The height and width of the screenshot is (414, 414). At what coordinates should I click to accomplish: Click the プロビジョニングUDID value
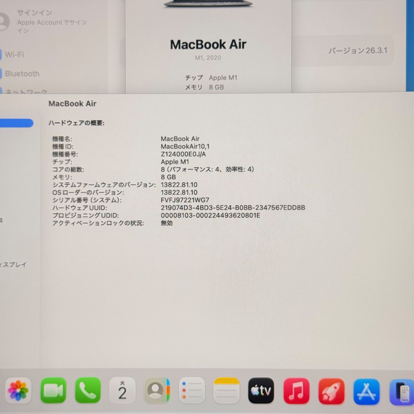[x=210, y=215]
